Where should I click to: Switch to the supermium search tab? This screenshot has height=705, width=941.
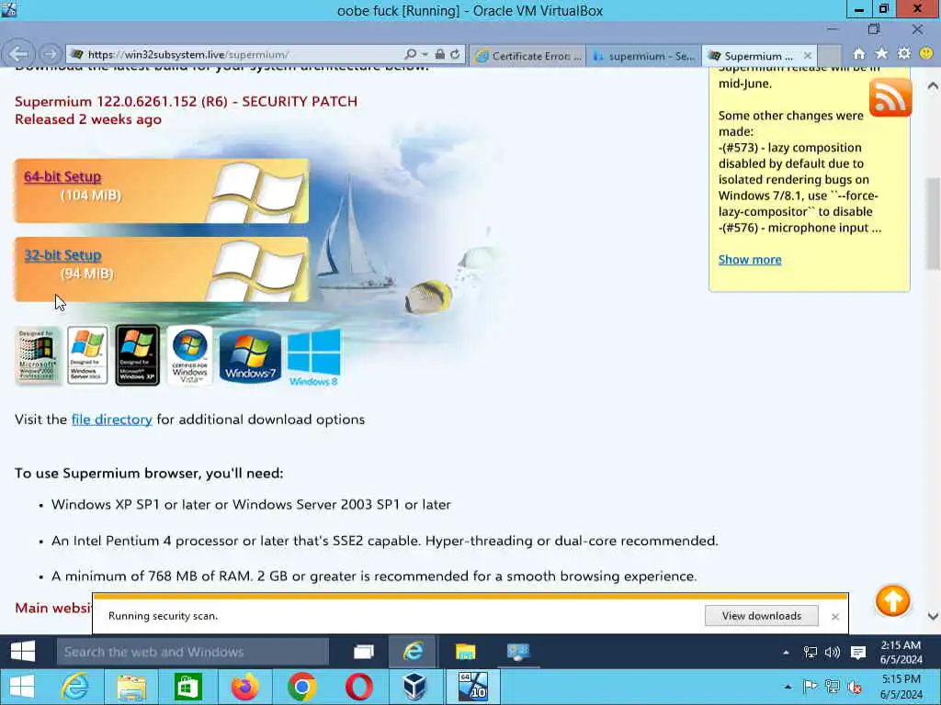point(643,56)
